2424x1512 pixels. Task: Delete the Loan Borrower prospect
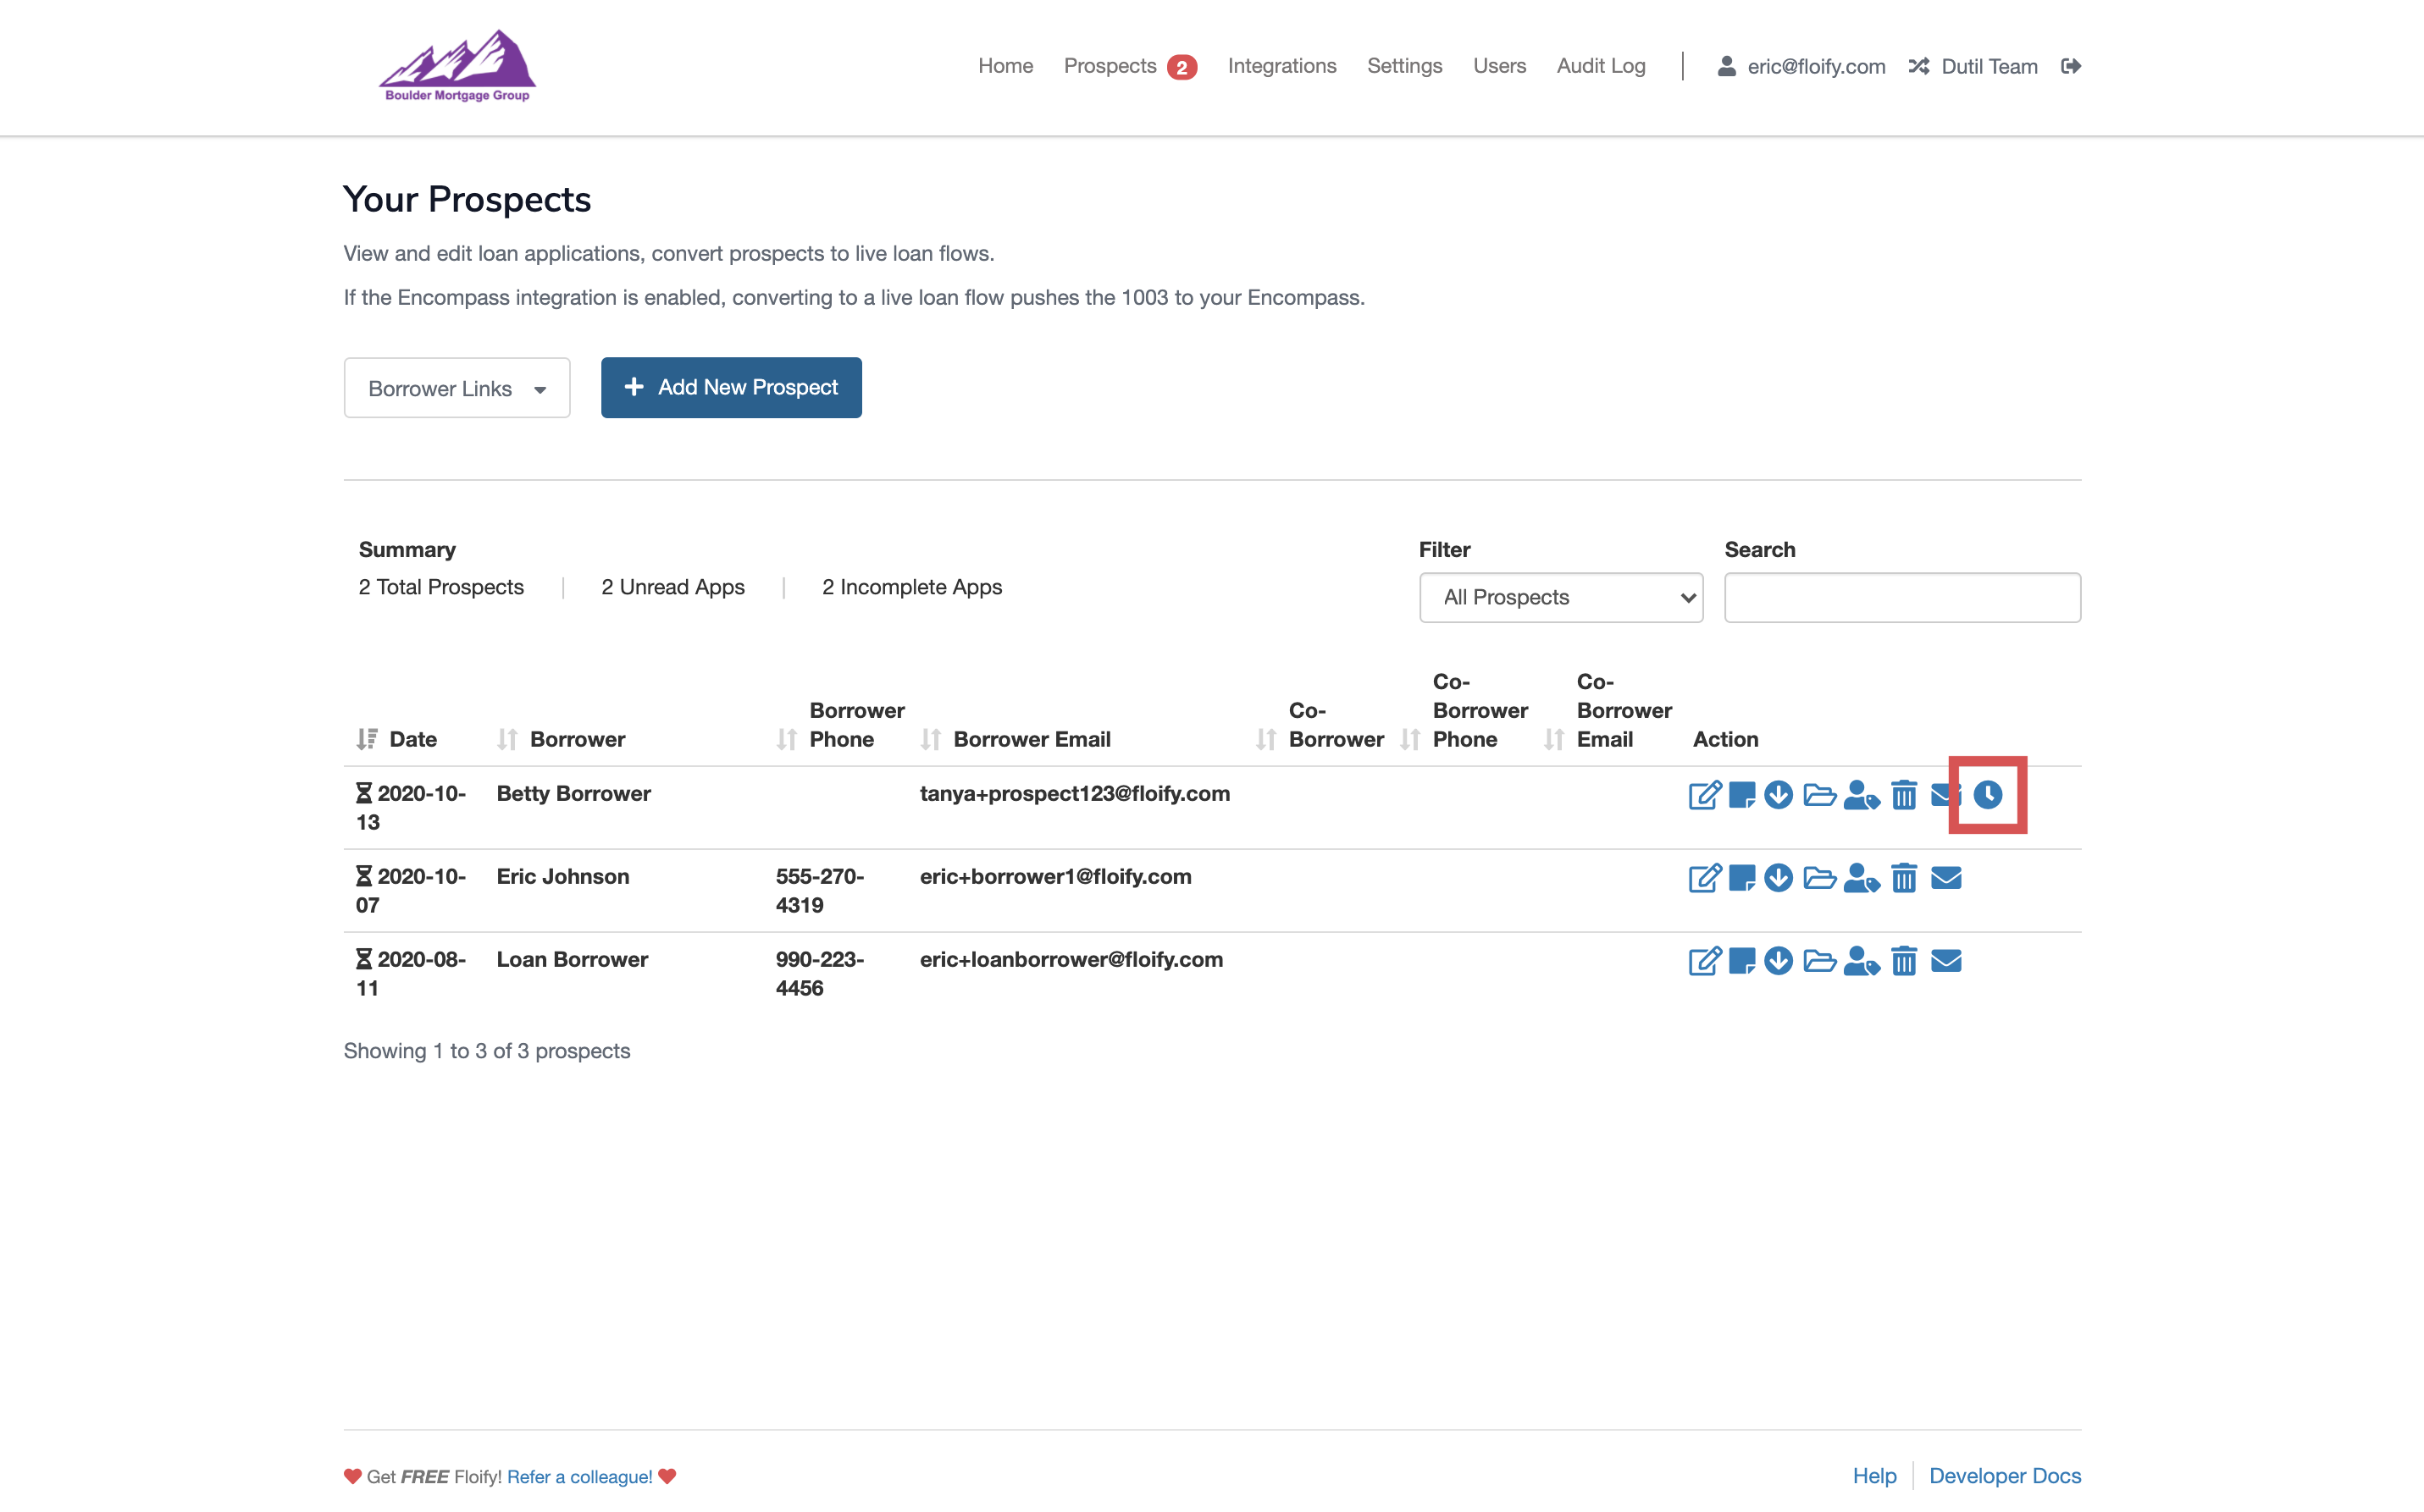(x=1904, y=961)
